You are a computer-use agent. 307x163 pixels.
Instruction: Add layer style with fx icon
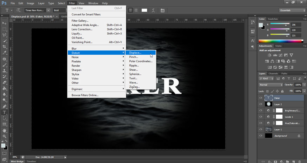[x=269, y=162]
